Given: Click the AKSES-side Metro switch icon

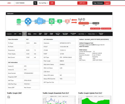Looking at the screenshot, I should [44, 21].
